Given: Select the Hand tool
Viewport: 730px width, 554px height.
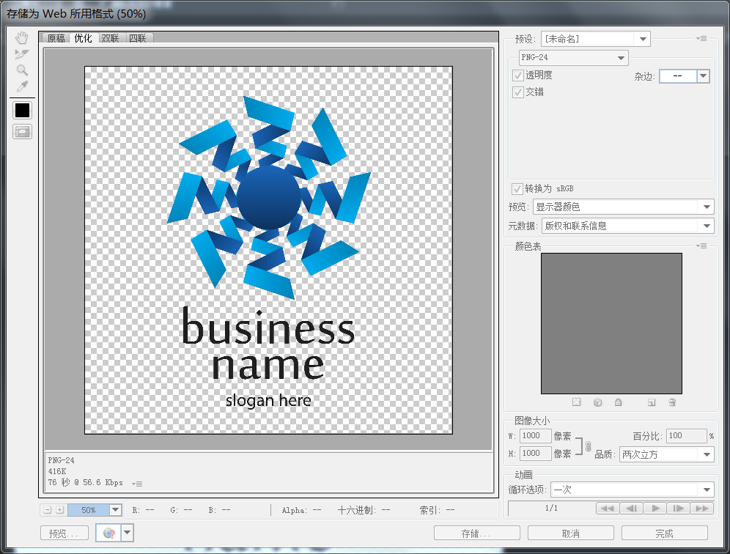Looking at the screenshot, I should click(x=23, y=37).
